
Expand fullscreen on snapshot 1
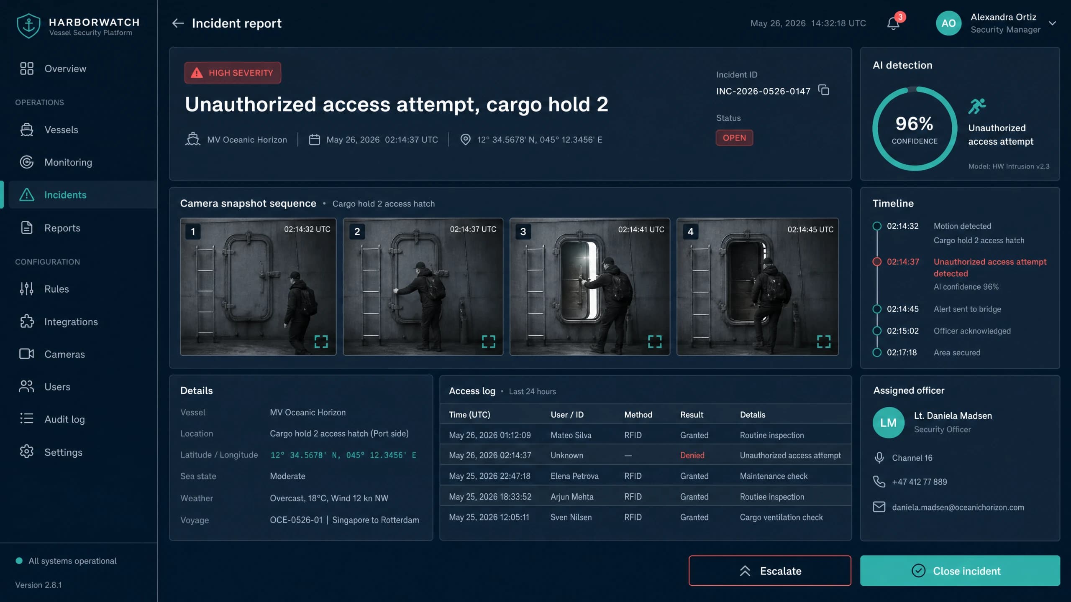(x=321, y=342)
